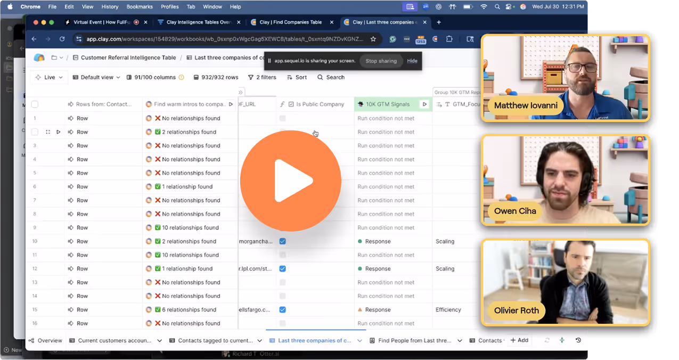Click the green sparkle icon in bottom bar
679x360 pixels.
click(x=562, y=340)
